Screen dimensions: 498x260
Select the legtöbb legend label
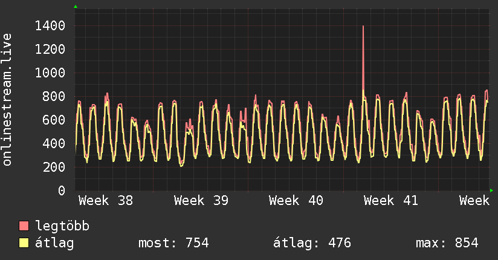click(x=62, y=227)
